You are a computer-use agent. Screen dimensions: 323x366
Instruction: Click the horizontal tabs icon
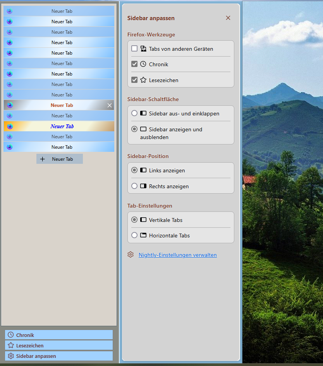click(x=143, y=235)
